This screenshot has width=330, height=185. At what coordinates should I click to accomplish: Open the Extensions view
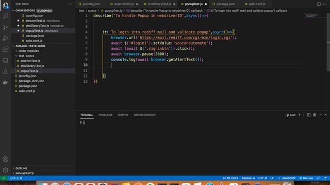pos(6,49)
